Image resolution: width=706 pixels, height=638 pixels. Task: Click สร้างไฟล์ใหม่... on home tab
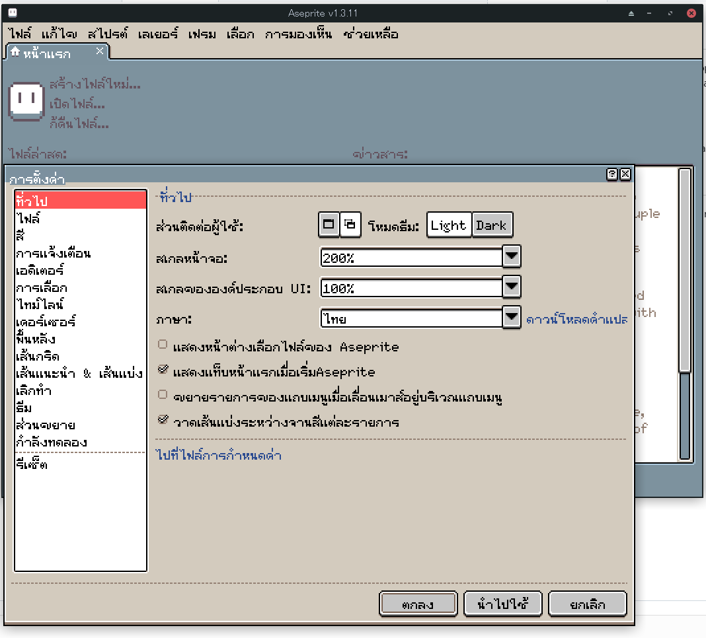[95, 84]
